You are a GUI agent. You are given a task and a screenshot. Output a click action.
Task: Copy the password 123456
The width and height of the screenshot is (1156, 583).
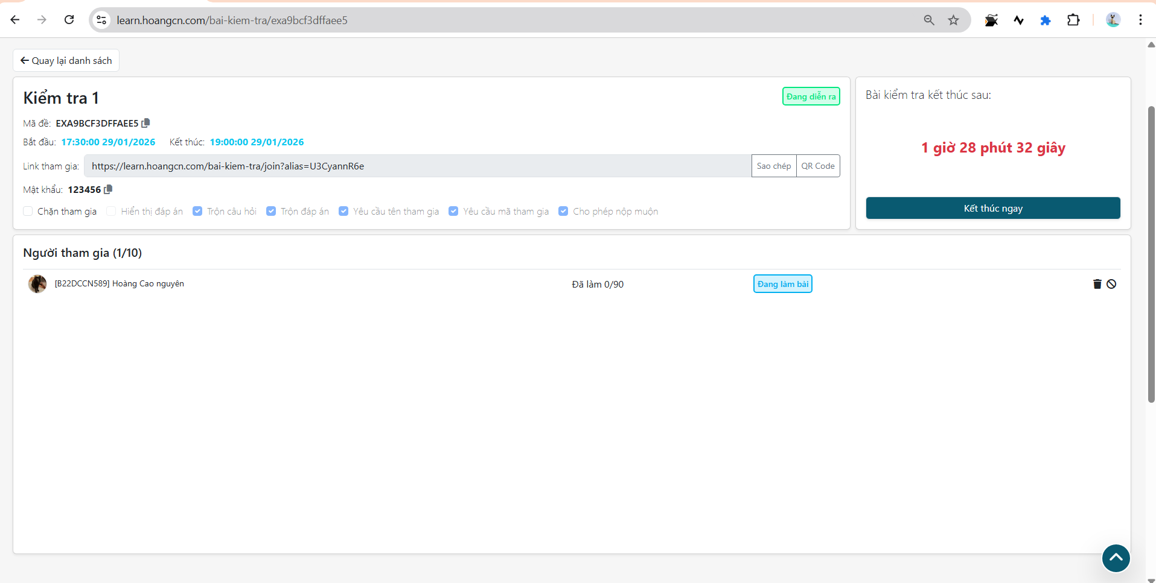108,189
